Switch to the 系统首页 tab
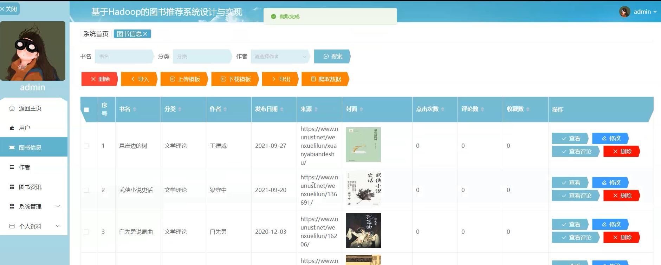 point(96,34)
